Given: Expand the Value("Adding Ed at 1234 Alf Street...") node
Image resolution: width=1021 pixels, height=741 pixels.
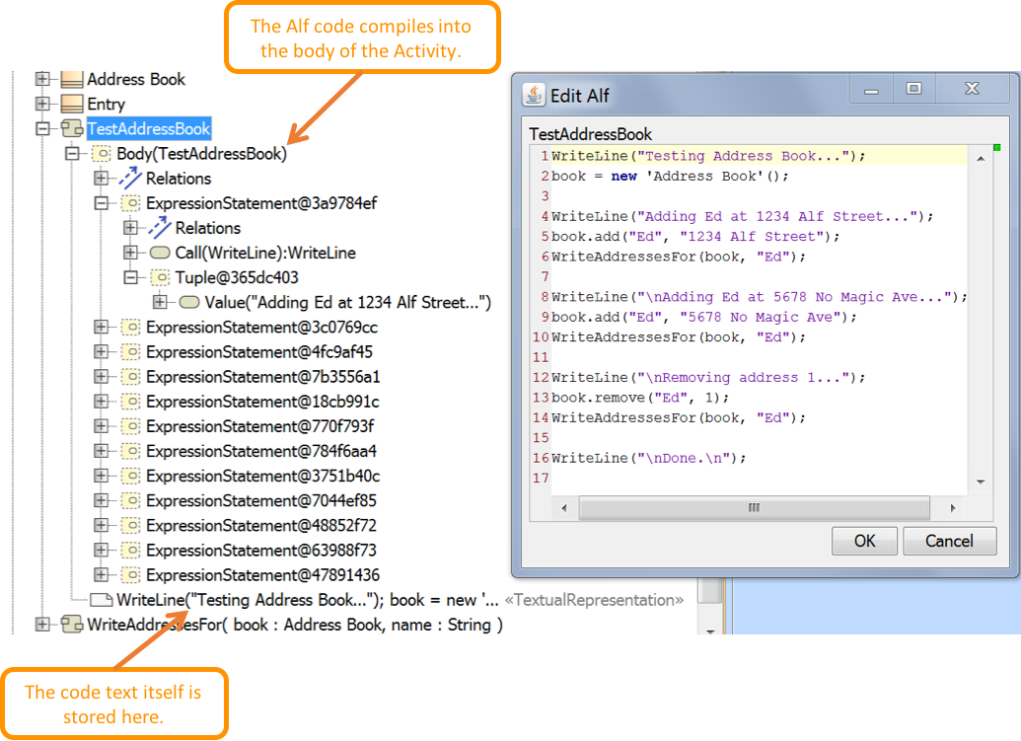Looking at the screenshot, I should (x=160, y=302).
